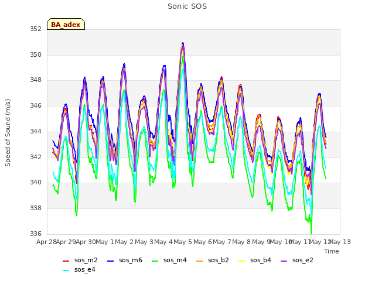375x281 pixels.
Task: Select the sos_b4 legend entry
Action: (255, 260)
